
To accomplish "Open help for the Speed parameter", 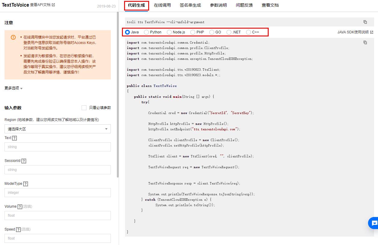I will pyautogui.click(x=18, y=230).
